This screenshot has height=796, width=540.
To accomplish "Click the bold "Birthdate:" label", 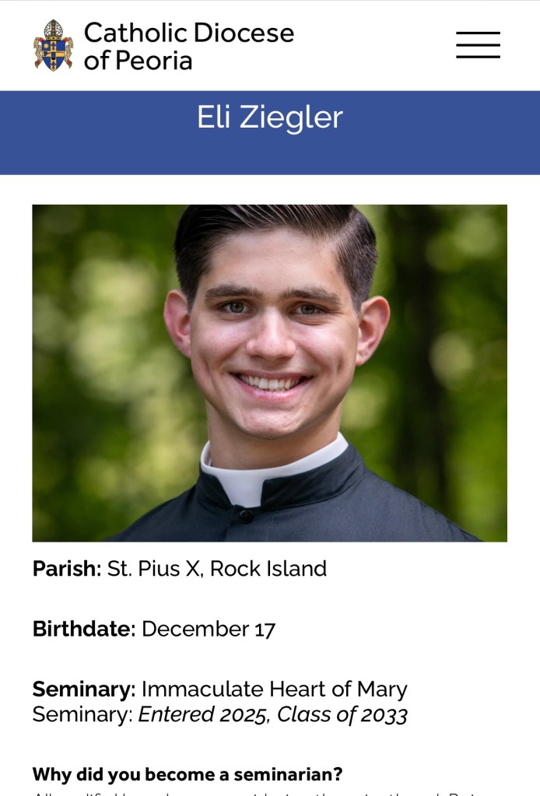I will click(x=84, y=629).
